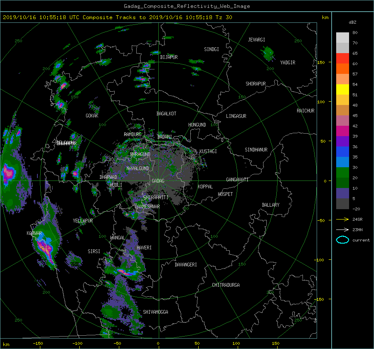
Task: Click the white 23MN arrow legend icon
Action: (342, 229)
